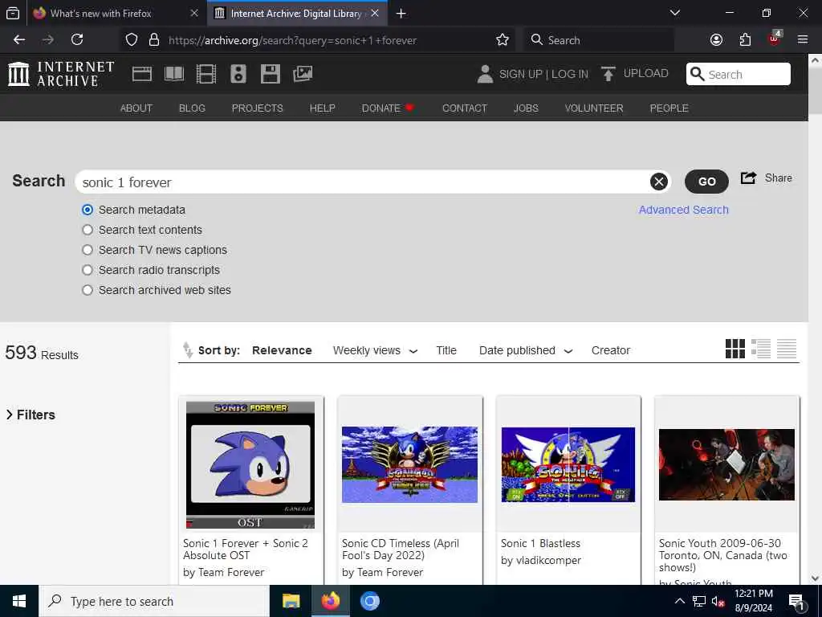Open the Wayback Machine web icon
Screen dimensions: 822x617
141,74
